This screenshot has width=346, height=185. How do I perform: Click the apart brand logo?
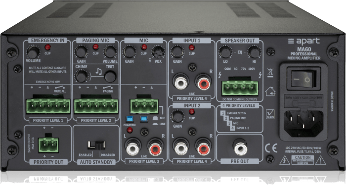coord(304,41)
